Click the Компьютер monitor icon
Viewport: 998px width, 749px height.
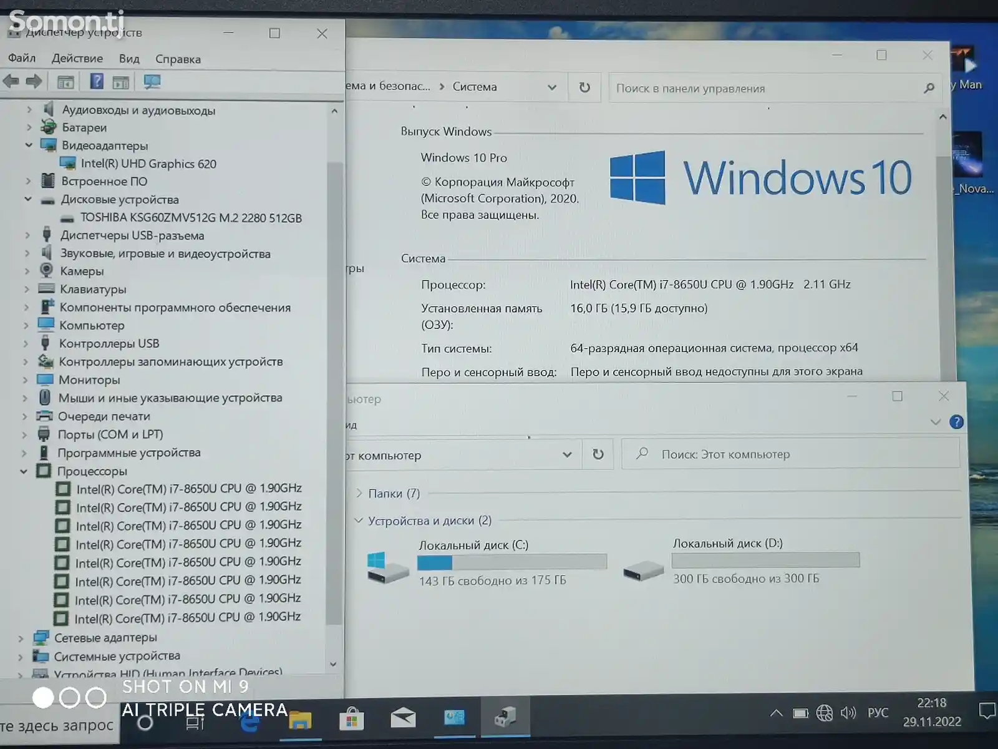tap(46, 325)
